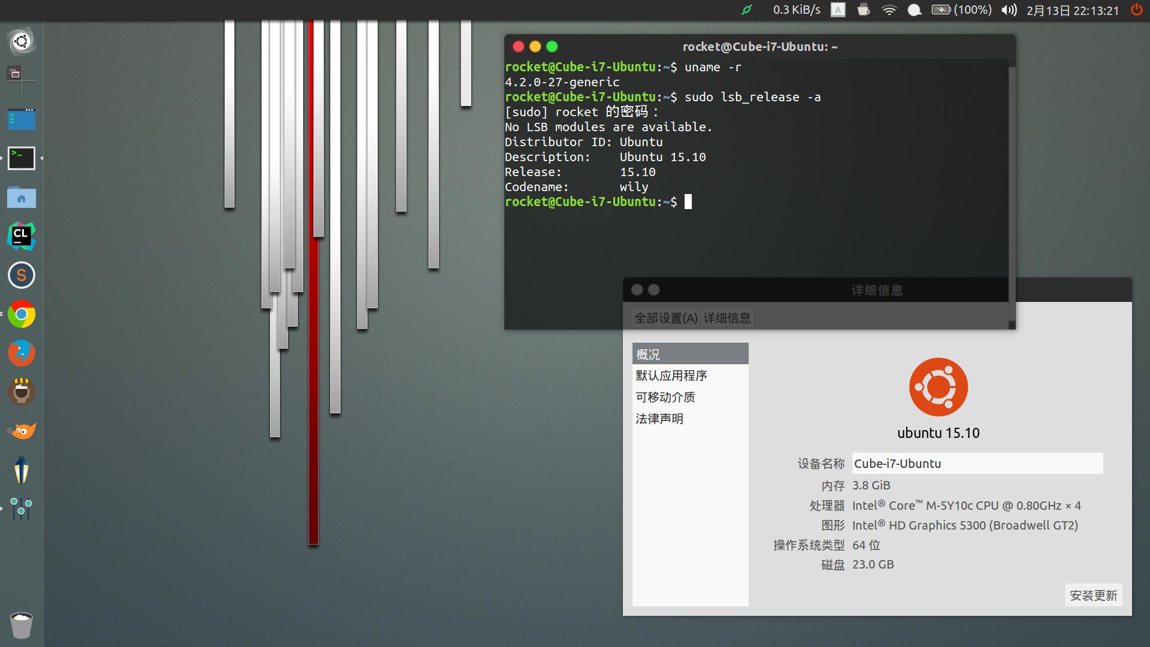Launch GIMP from the dock

click(x=22, y=431)
